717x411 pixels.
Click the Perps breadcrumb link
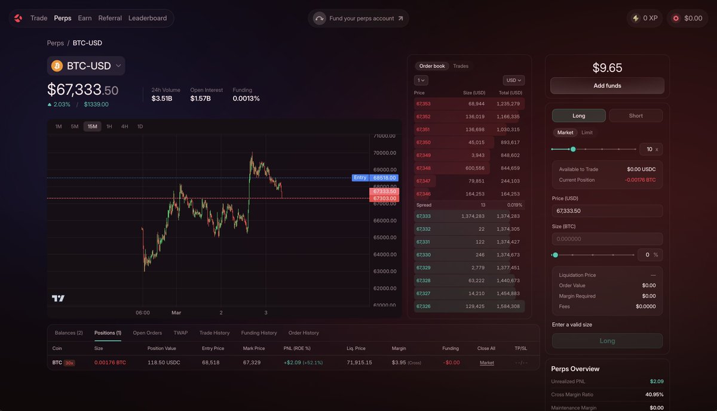click(55, 43)
